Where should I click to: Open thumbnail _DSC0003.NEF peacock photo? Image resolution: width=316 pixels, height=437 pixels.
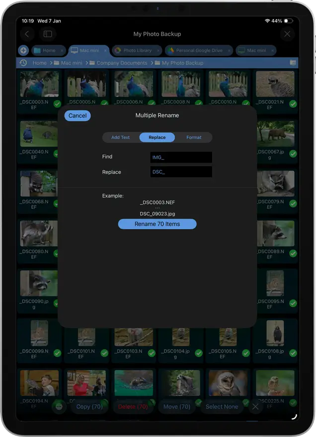(x=39, y=84)
